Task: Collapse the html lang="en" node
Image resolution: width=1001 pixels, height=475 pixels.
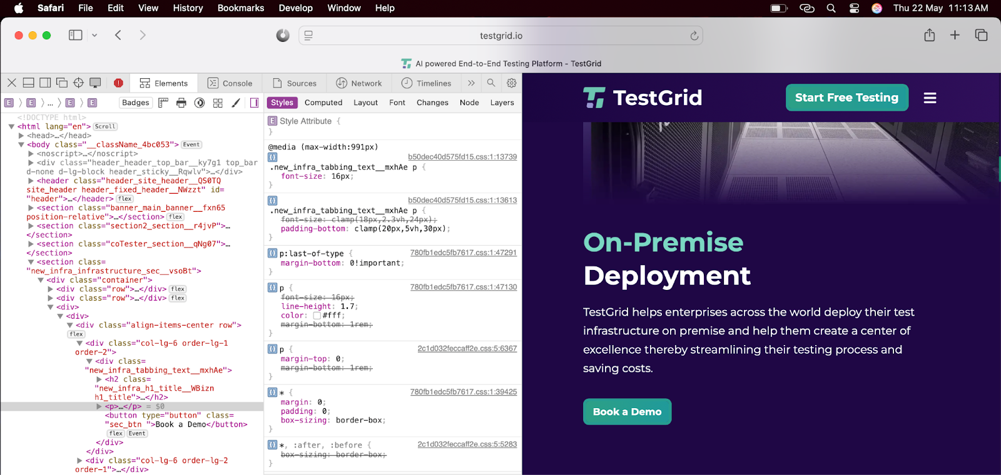Action: [11, 126]
